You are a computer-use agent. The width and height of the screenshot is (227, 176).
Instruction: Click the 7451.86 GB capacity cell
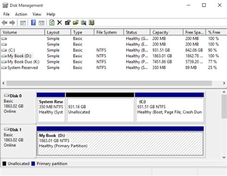[x=162, y=62]
